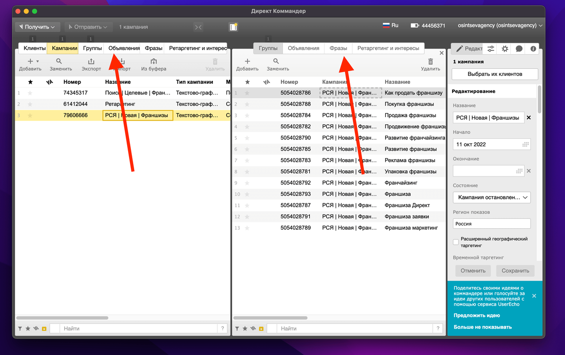Switch to the Клиенты tab
This screenshot has height=355, width=565.
[34, 48]
